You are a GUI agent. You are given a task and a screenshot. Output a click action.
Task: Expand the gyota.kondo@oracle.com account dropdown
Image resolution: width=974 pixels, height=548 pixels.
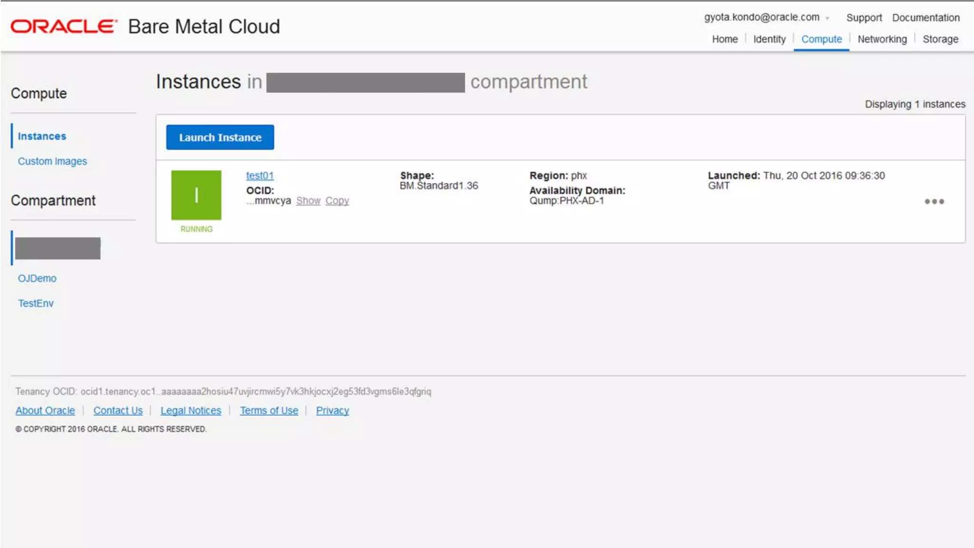[x=767, y=18]
